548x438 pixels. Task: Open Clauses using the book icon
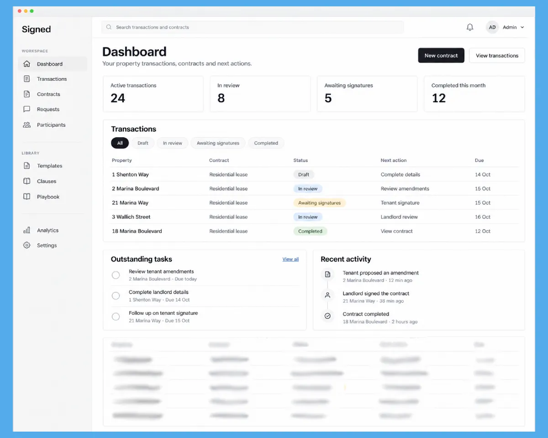point(27,181)
